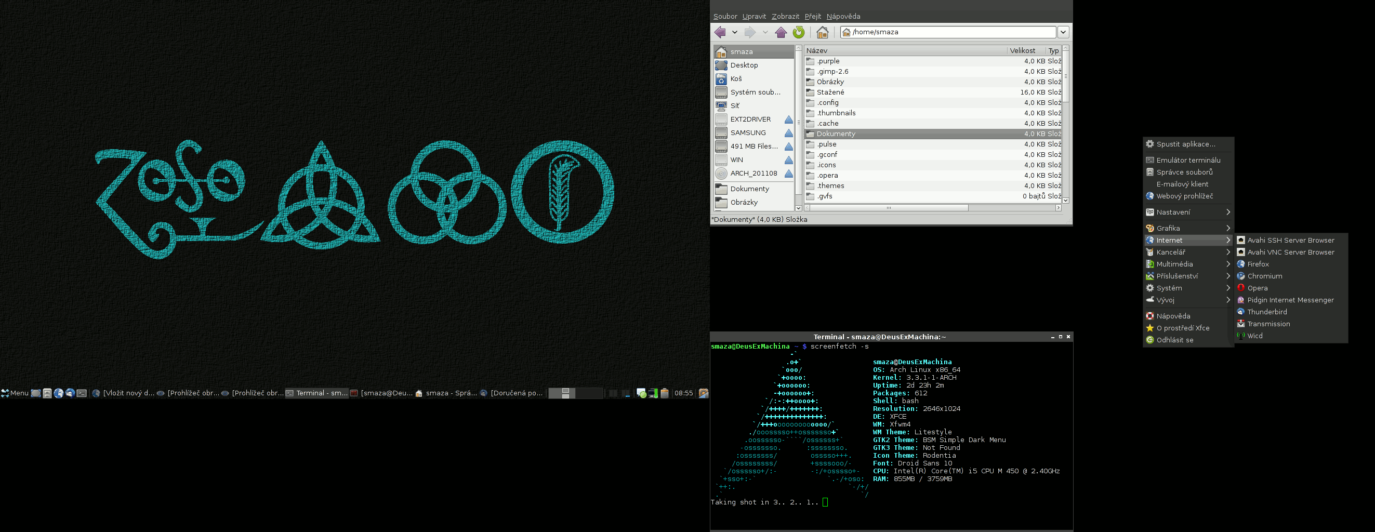The image size is (1375, 532).
Task: Open the Upravit menu
Action: coord(753,17)
